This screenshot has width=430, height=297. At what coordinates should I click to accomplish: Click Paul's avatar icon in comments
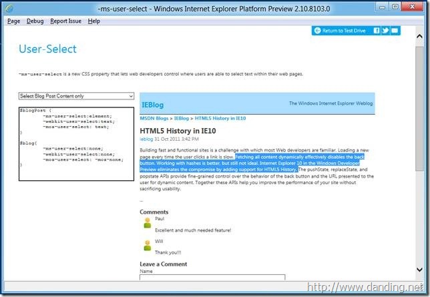[x=148, y=223]
